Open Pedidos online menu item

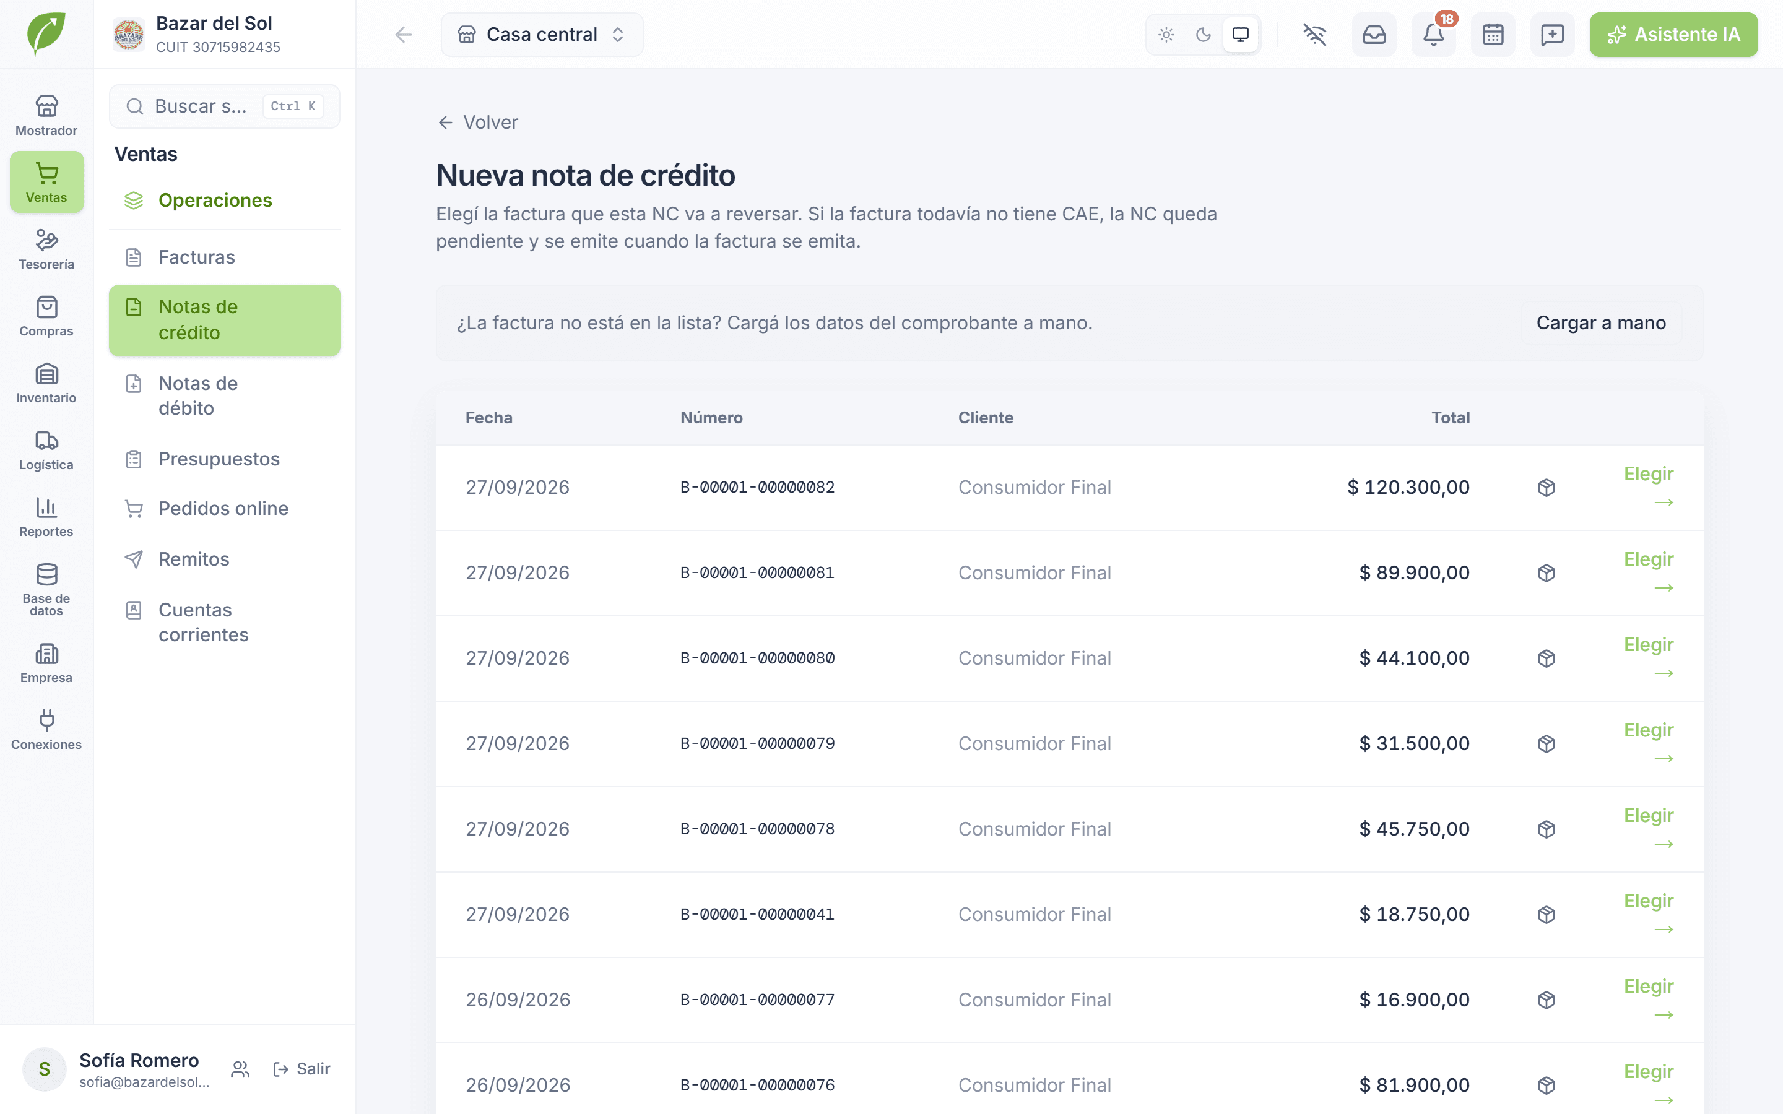pos(225,508)
